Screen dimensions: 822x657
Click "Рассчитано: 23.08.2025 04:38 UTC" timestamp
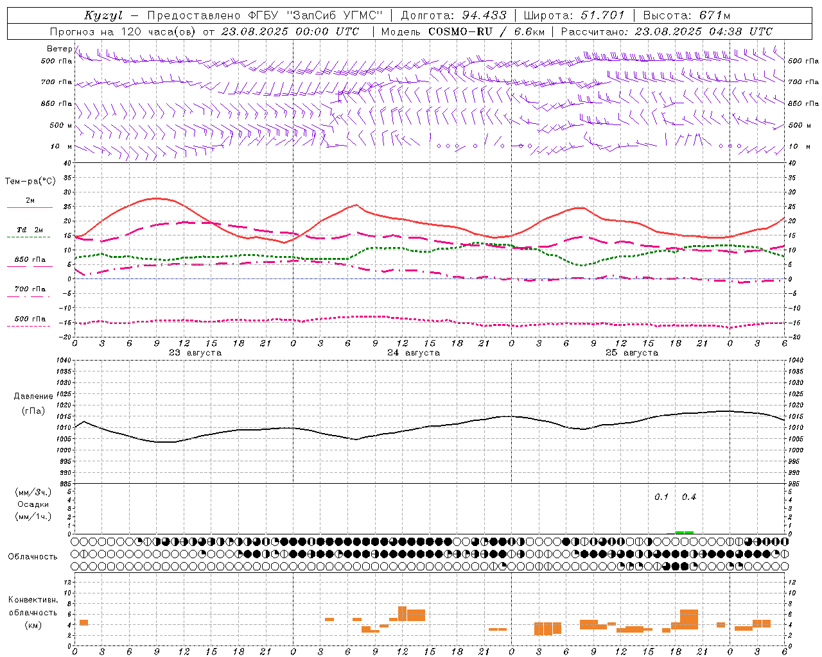[667, 31]
